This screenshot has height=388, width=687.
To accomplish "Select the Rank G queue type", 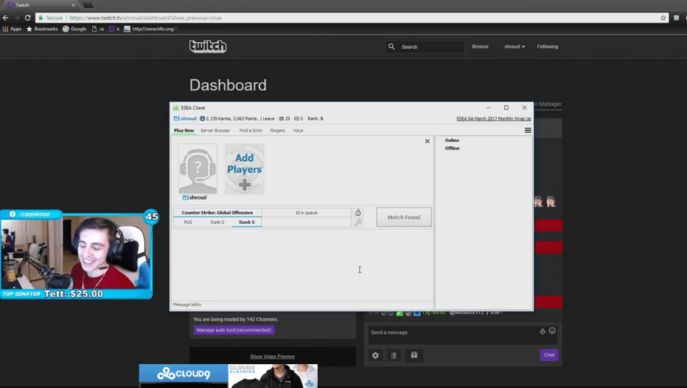I will [x=217, y=223].
